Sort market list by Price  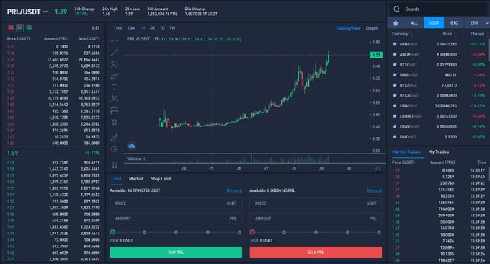pos(450,34)
